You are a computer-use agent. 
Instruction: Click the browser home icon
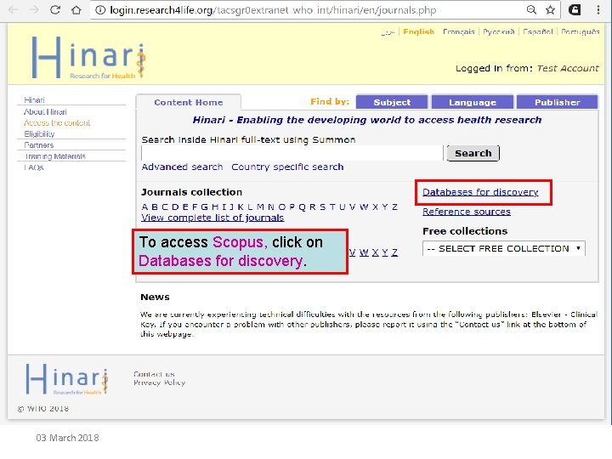tap(76, 9)
